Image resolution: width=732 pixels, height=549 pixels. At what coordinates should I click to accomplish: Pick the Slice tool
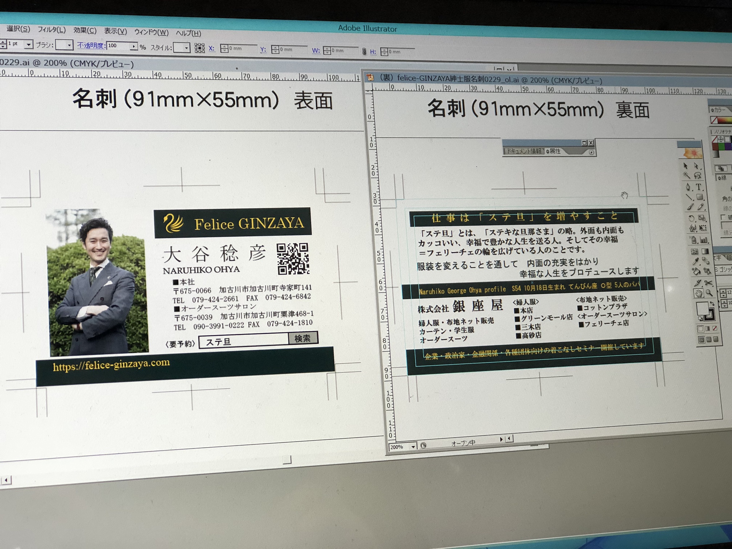698,283
